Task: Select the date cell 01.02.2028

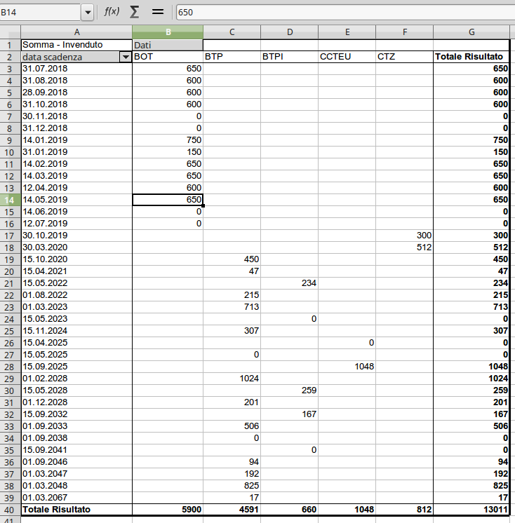Action: point(76,379)
